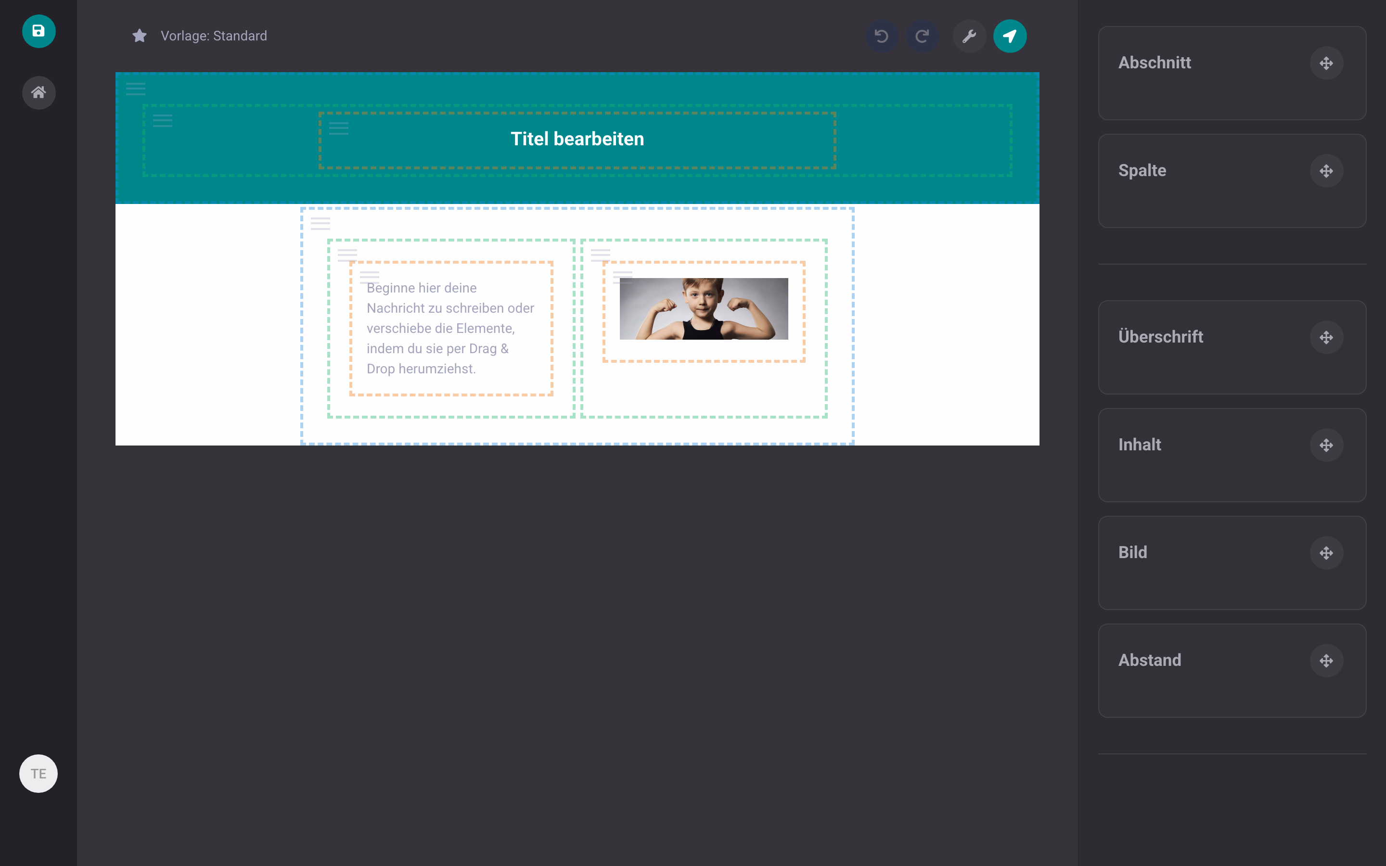Click the move icon on Bild card
1386x866 pixels.
[x=1326, y=553]
